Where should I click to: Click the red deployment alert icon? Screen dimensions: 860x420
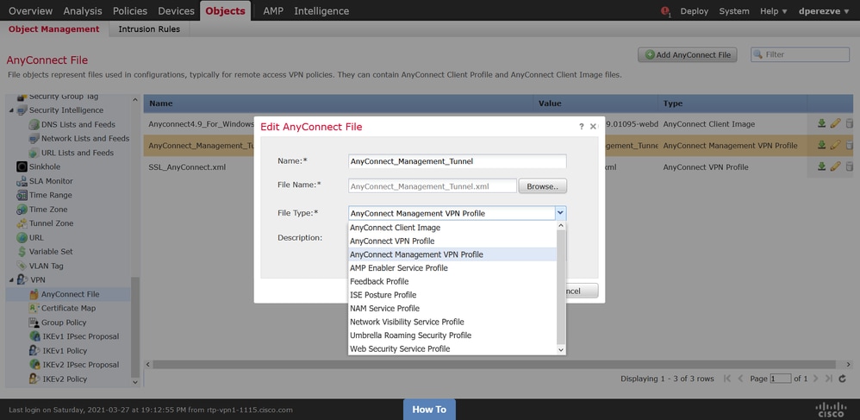(665, 11)
